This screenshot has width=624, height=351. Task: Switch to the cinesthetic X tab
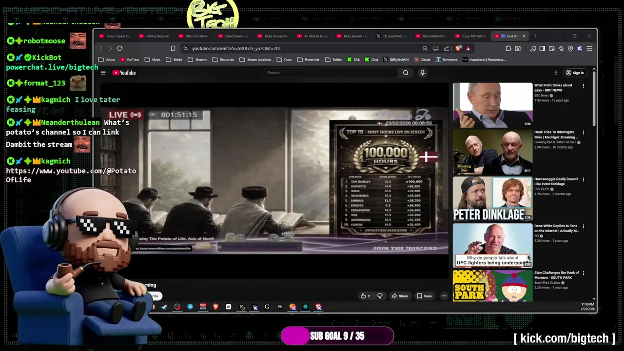click(391, 36)
